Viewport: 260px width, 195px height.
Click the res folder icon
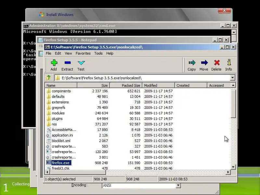pyautogui.click(x=48, y=124)
